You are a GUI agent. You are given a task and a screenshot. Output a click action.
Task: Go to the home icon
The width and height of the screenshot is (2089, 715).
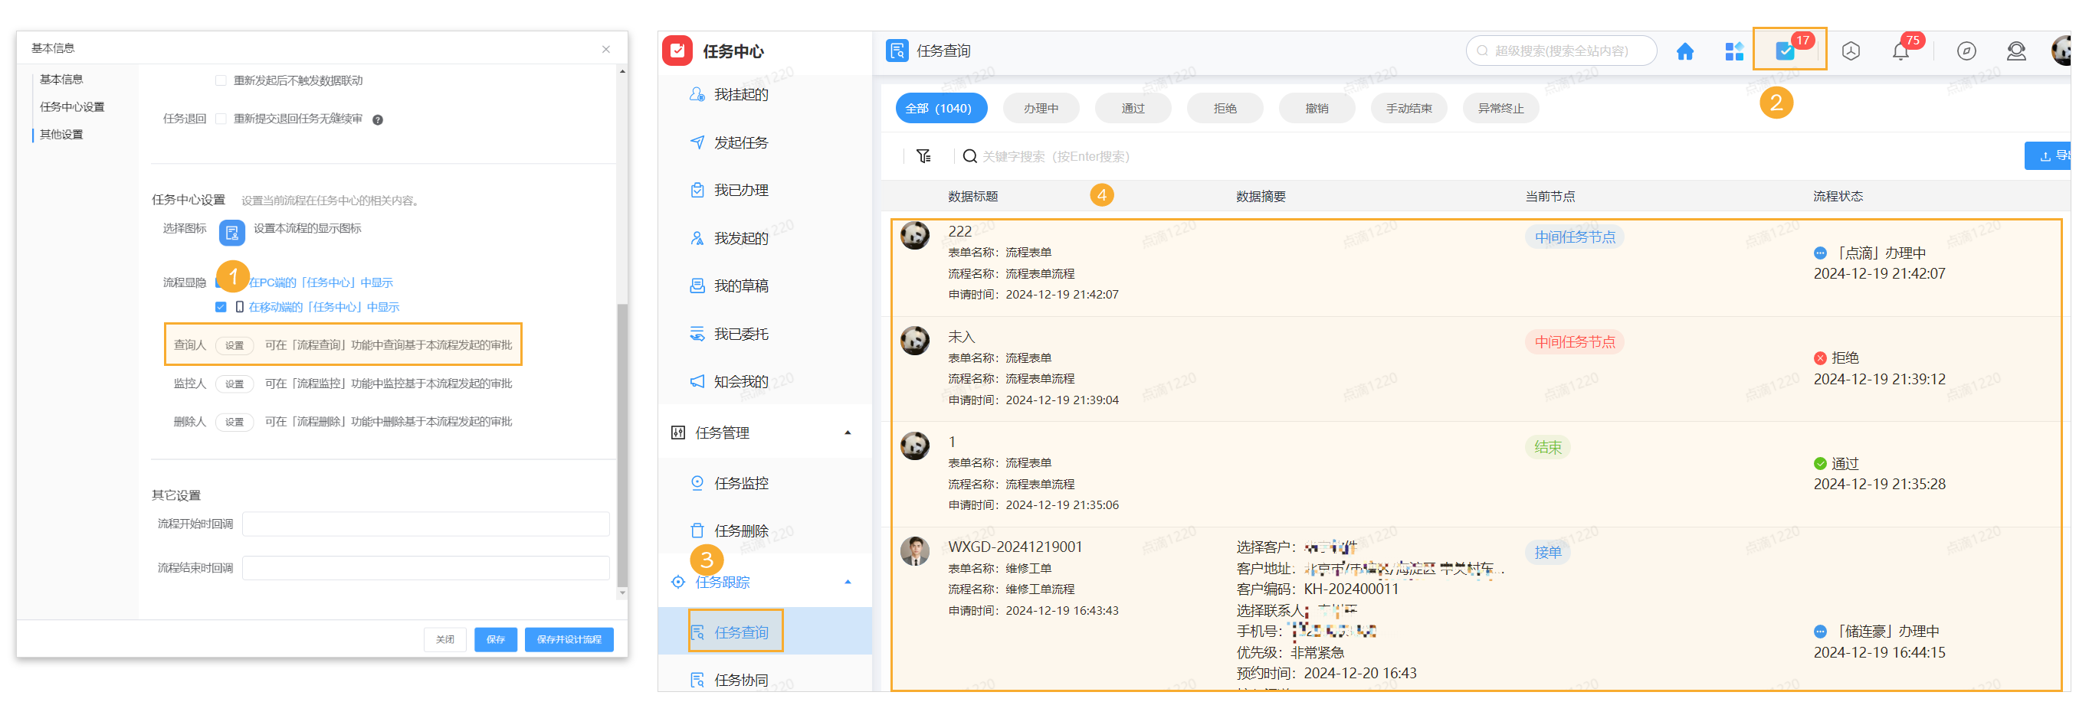[1686, 51]
